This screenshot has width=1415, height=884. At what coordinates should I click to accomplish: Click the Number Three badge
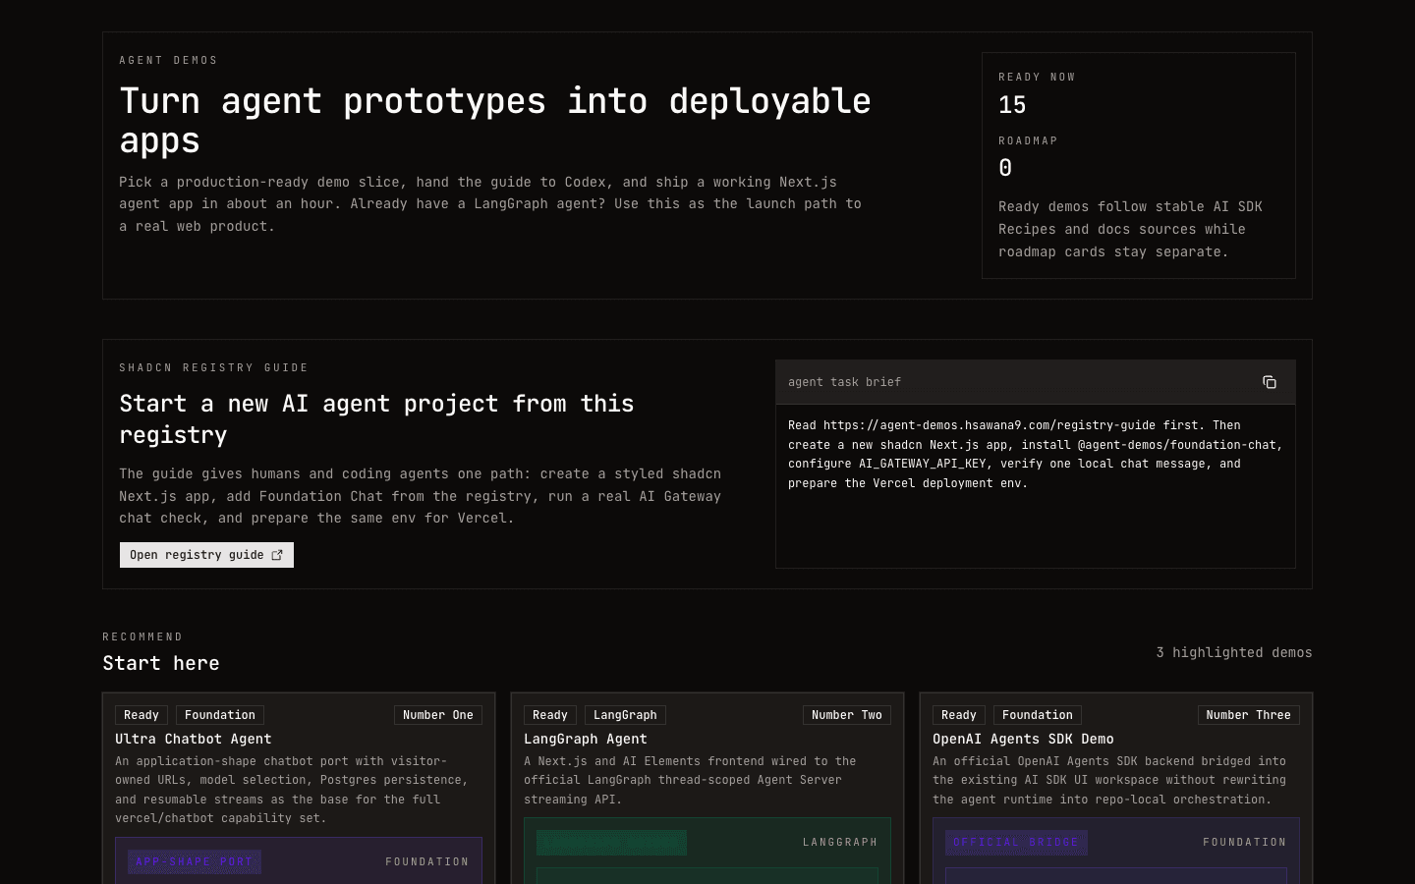(1249, 715)
